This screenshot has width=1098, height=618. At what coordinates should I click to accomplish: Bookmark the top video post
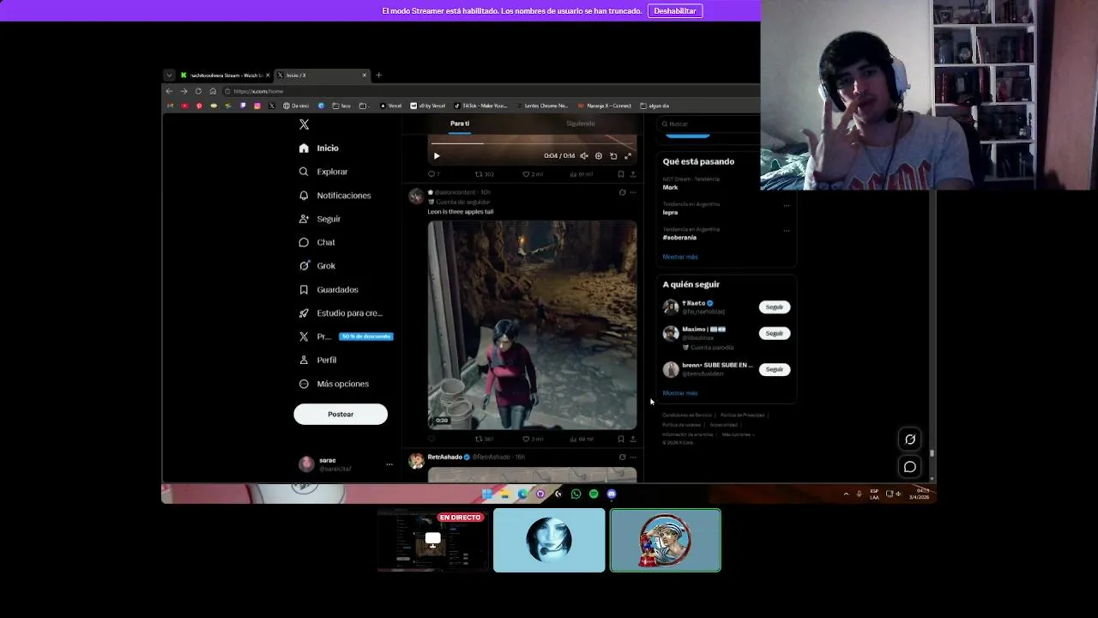[621, 174]
